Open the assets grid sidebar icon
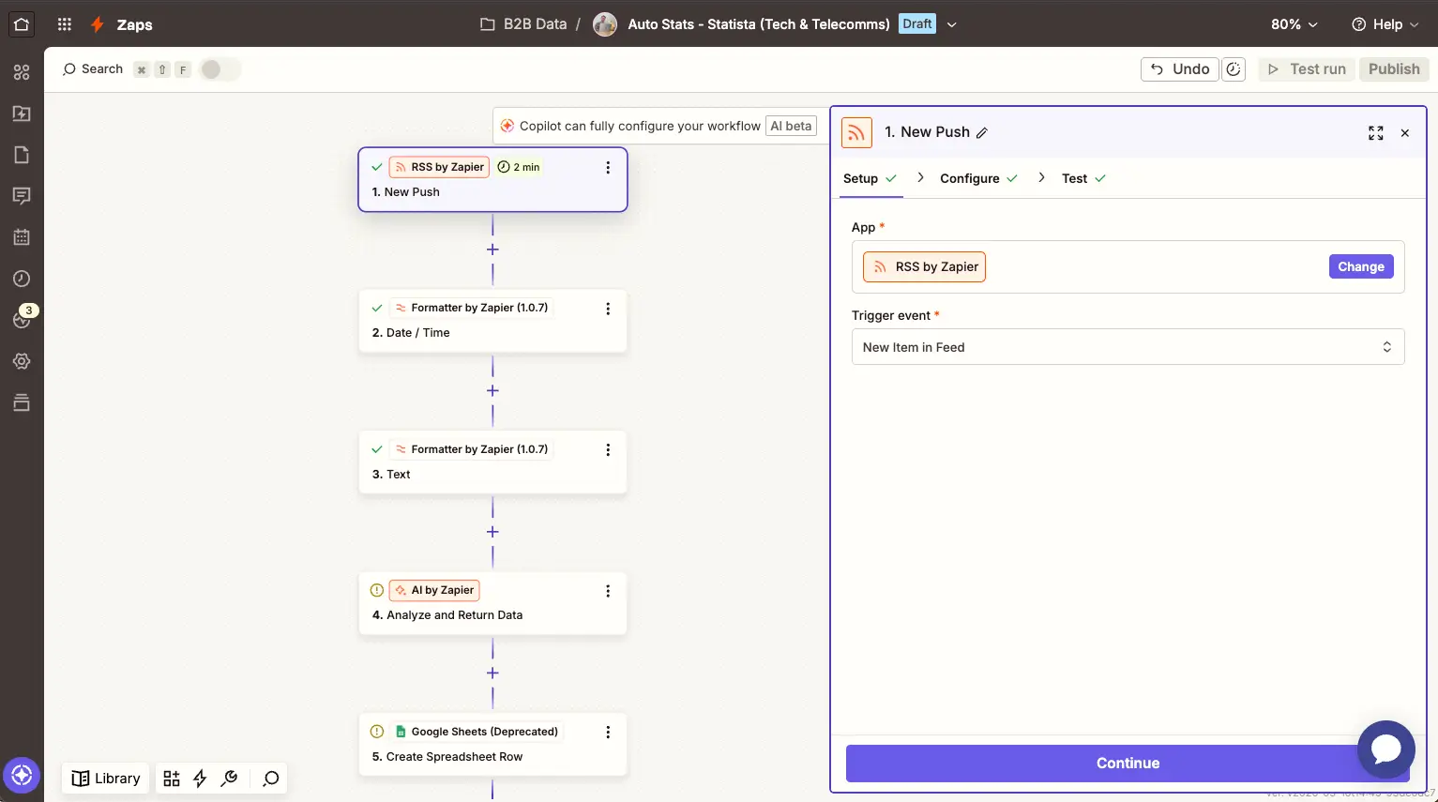This screenshot has height=802, width=1438. click(22, 72)
